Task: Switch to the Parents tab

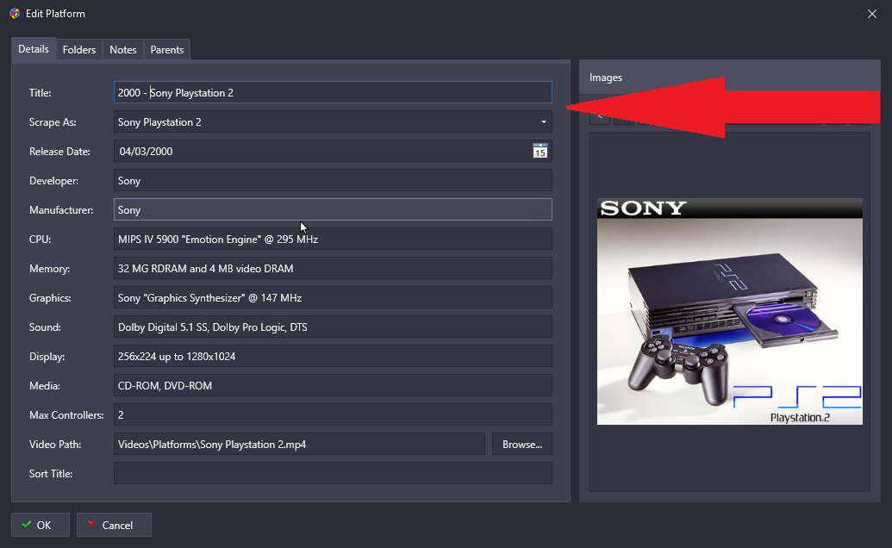Action: pyautogui.click(x=167, y=50)
